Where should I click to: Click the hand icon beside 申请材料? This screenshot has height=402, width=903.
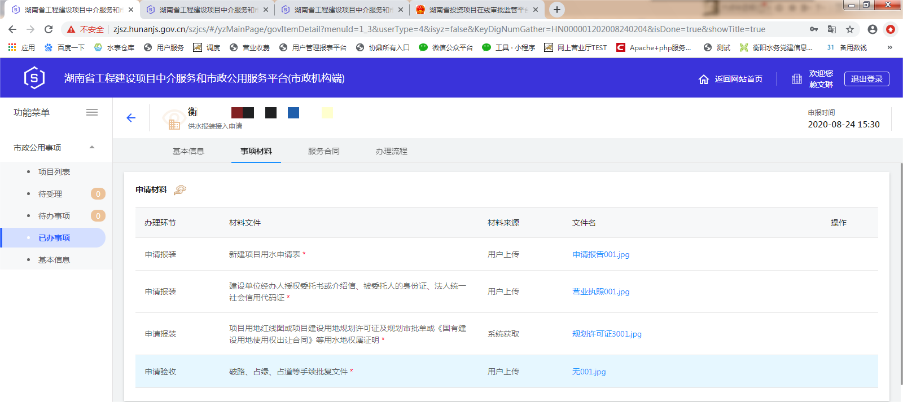pyautogui.click(x=180, y=190)
